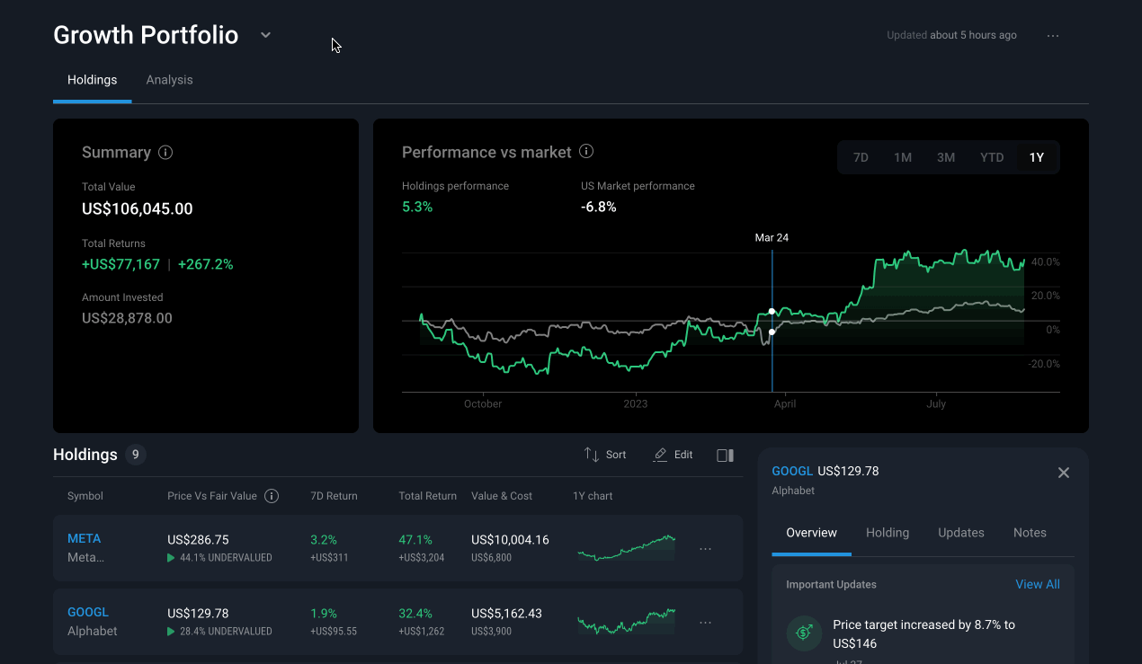Image resolution: width=1142 pixels, height=664 pixels.
Task: Switch to the Notes tab
Action: 1030,533
